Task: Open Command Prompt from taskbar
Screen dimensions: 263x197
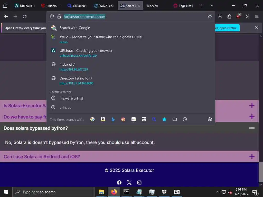Action: pos(126,192)
